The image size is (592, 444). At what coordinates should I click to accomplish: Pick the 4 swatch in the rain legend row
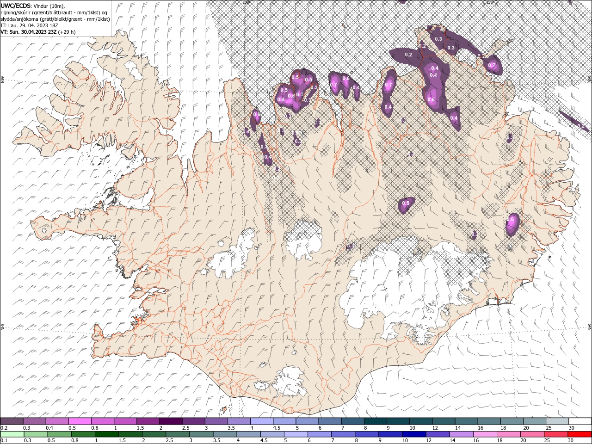(248, 434)
